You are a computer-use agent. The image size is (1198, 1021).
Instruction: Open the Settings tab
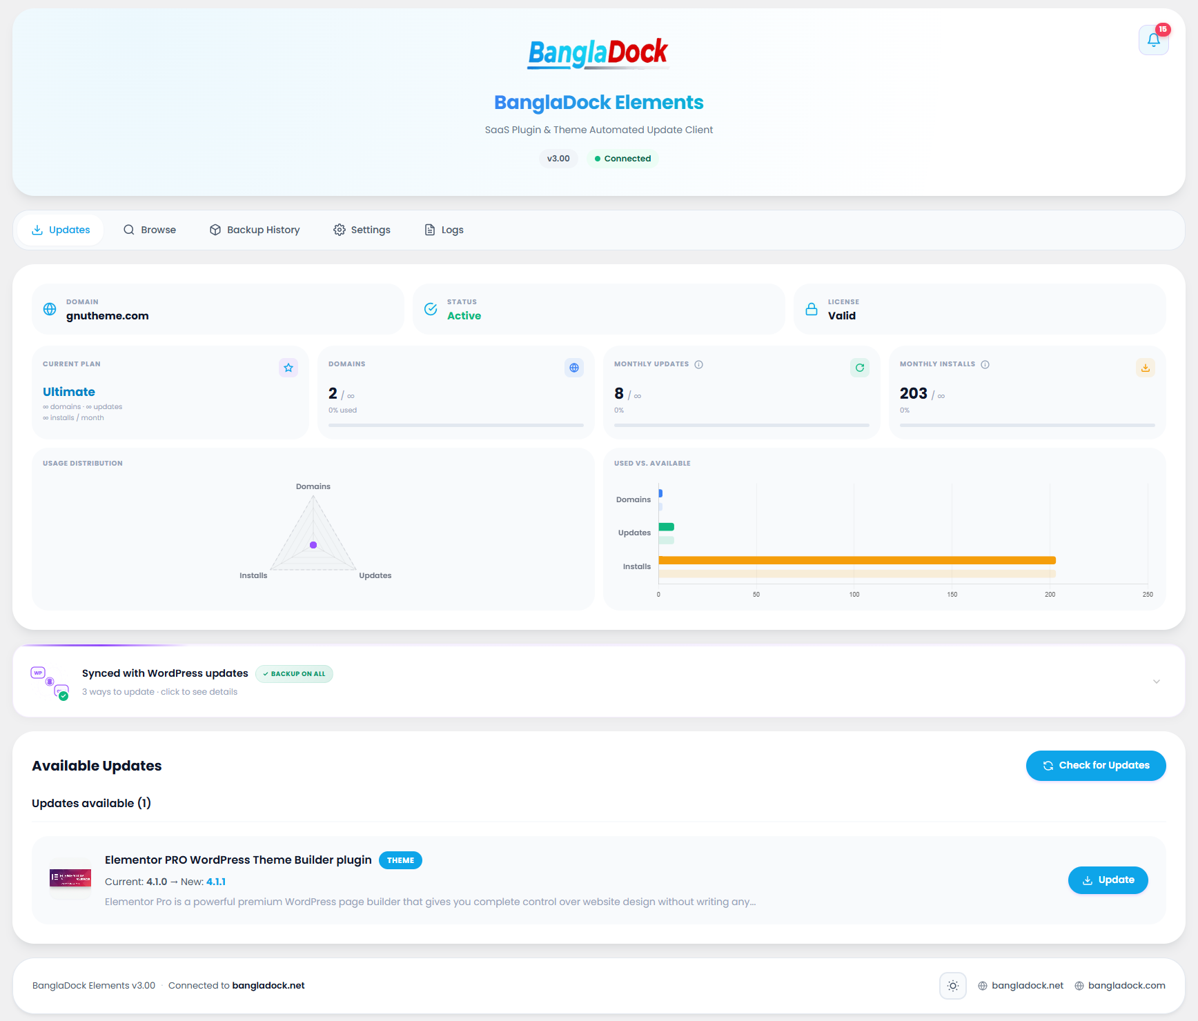(362, 230)
